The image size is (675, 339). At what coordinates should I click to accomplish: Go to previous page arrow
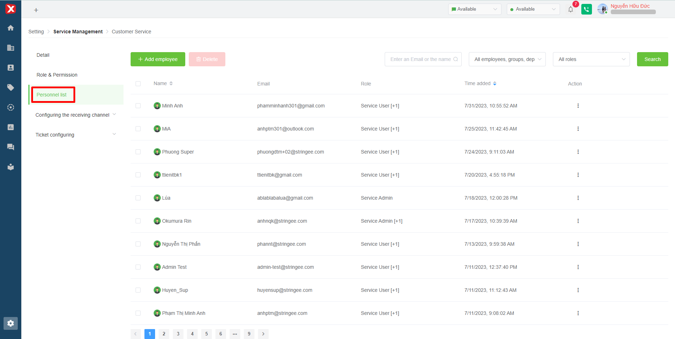[x=136, y=334]
